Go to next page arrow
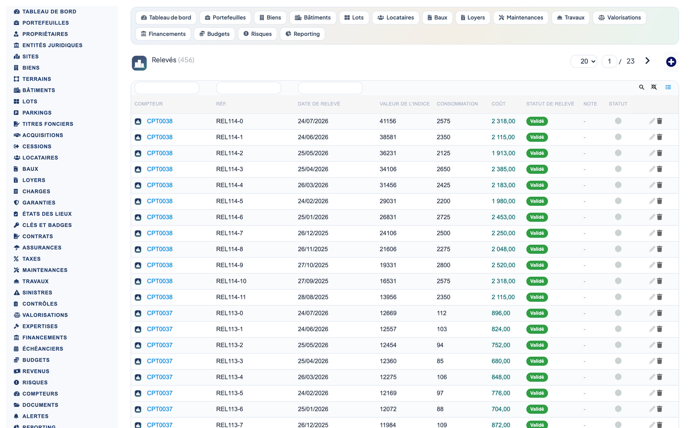This screenshot has height=428, width=692. click(647, 61)
